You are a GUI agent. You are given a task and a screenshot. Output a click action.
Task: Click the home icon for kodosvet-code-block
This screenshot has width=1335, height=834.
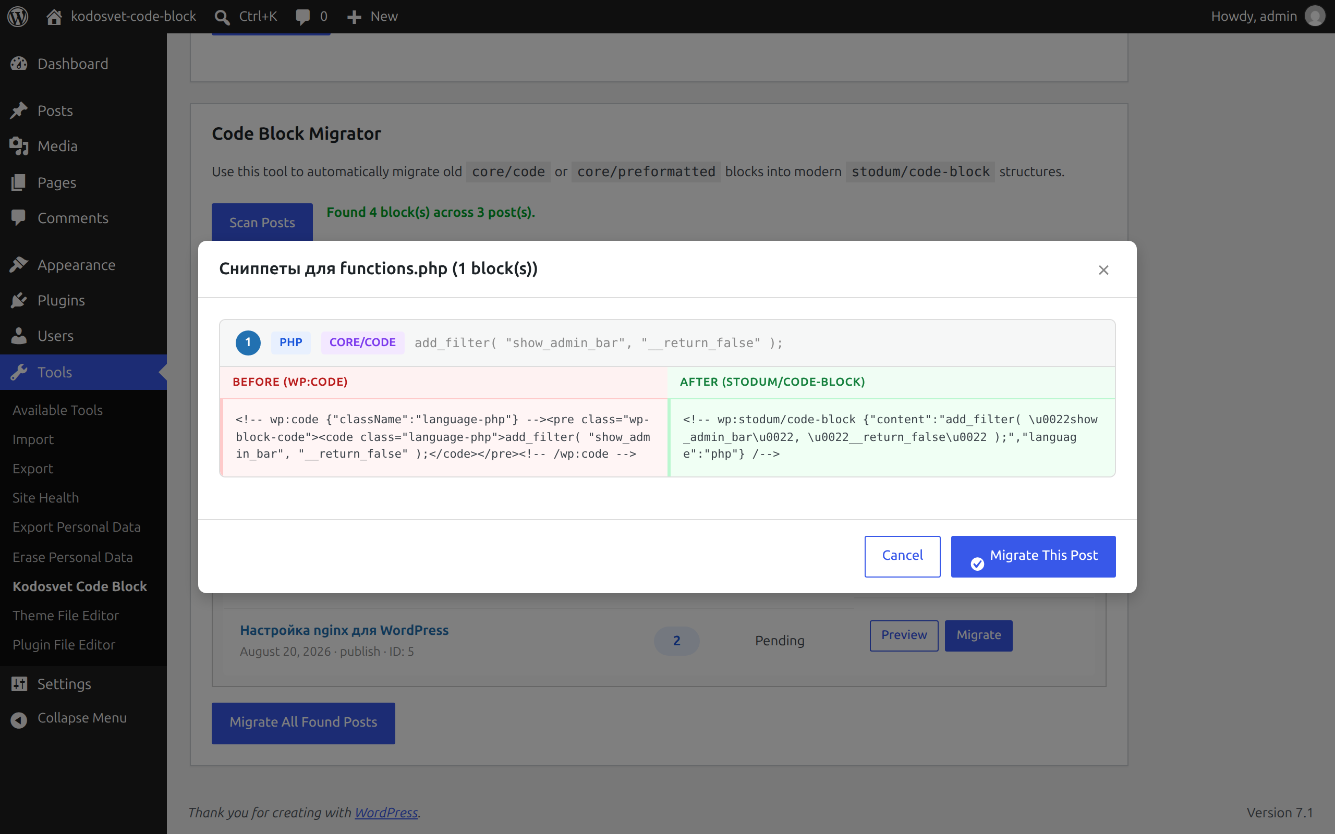pos(54,17)
